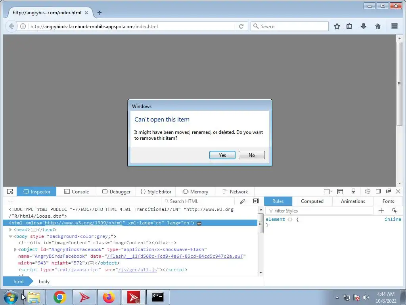Open the command prompt taskbar item
The image size is (406, 305).
(158, 297)
